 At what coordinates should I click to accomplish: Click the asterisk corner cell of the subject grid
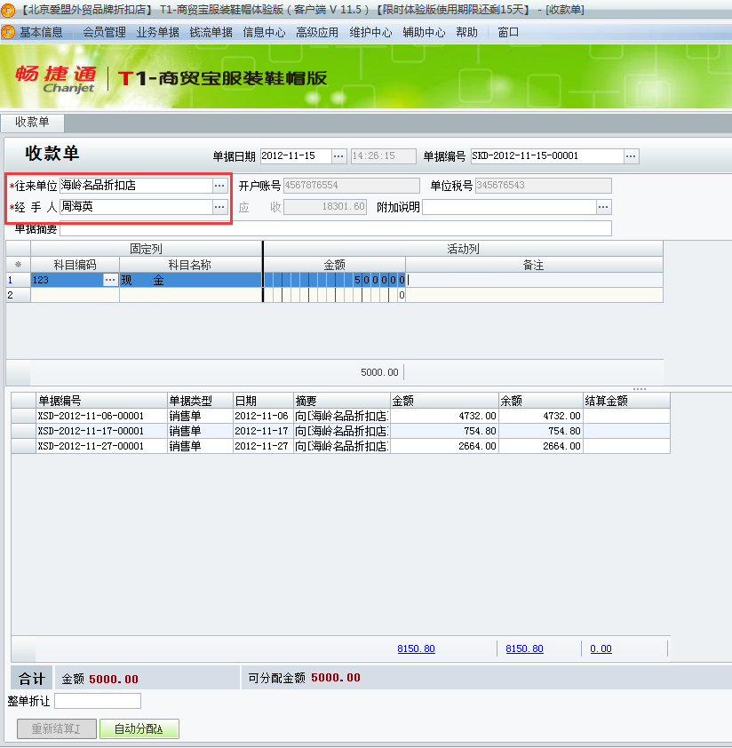18,265
